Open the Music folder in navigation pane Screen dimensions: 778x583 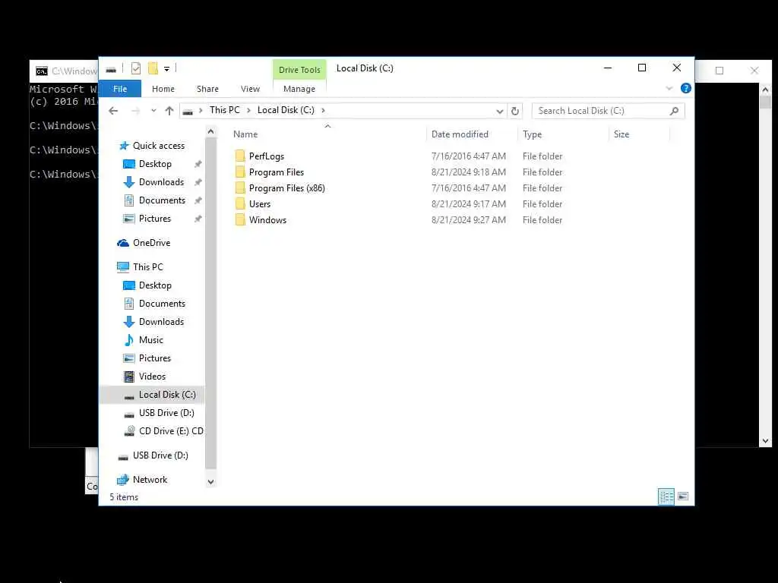point(151,340)
